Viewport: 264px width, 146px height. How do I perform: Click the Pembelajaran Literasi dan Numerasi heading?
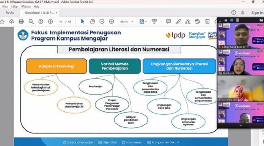[x=119, y=49]
